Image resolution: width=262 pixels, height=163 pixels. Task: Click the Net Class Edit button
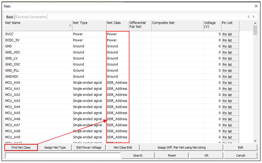[123, 147]
